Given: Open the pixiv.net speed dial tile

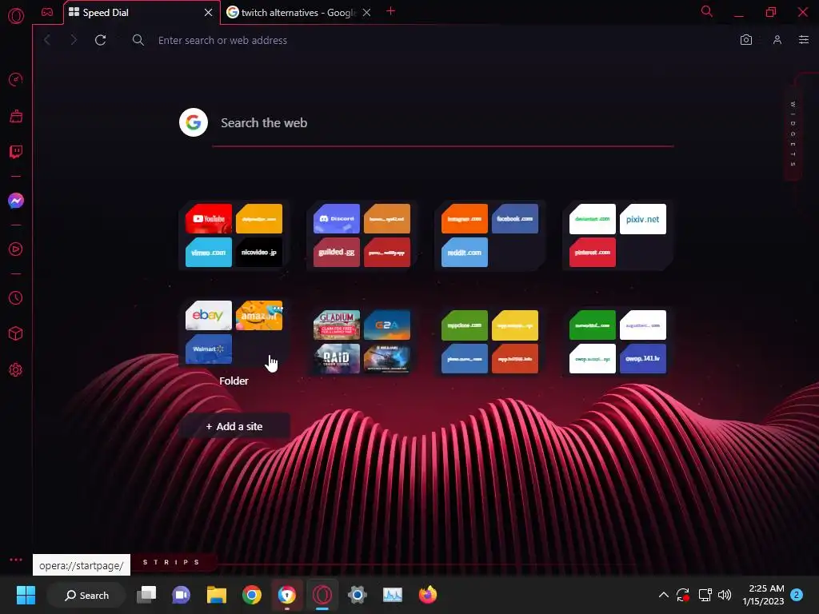Looking at the screenshot, I should pyautogui.click(x=642, y=219).
